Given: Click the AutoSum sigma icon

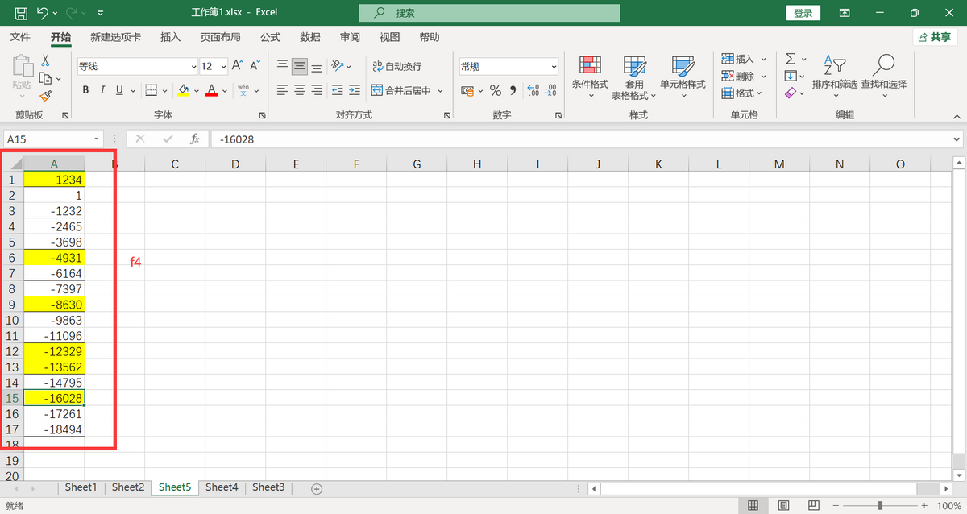Looking at the screenshot, I should 791,59.
